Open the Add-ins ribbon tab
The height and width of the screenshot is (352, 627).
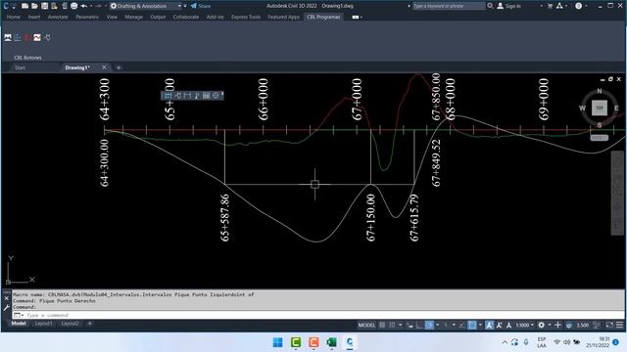(x=216, y=18)
